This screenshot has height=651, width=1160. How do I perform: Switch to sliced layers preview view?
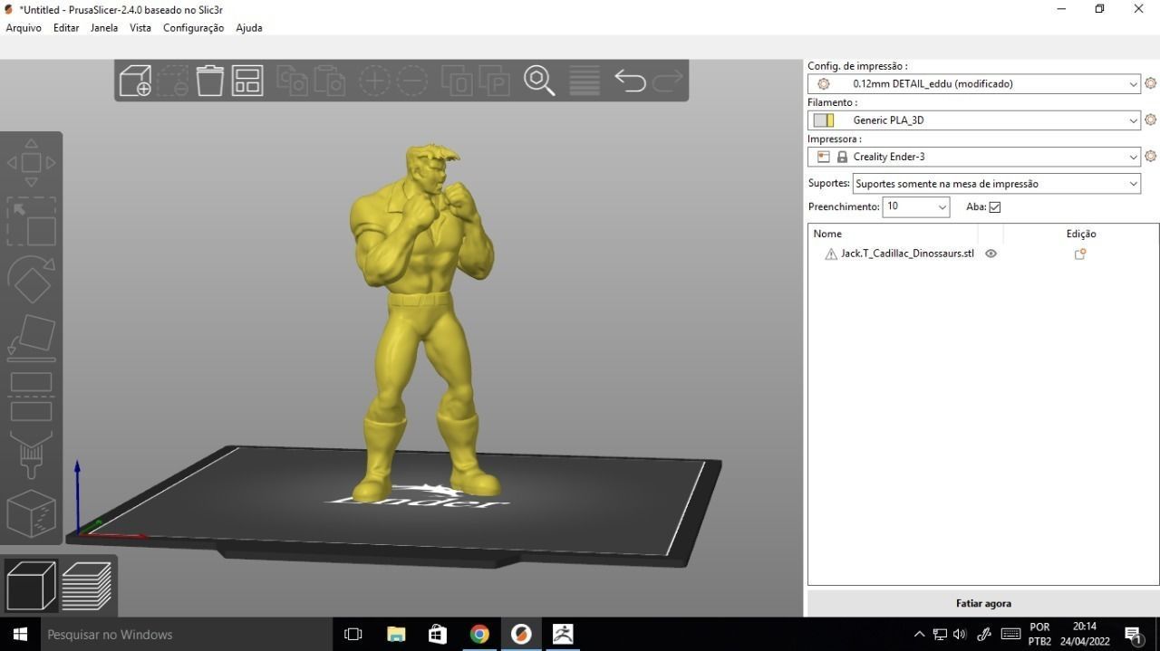[87, 585]
